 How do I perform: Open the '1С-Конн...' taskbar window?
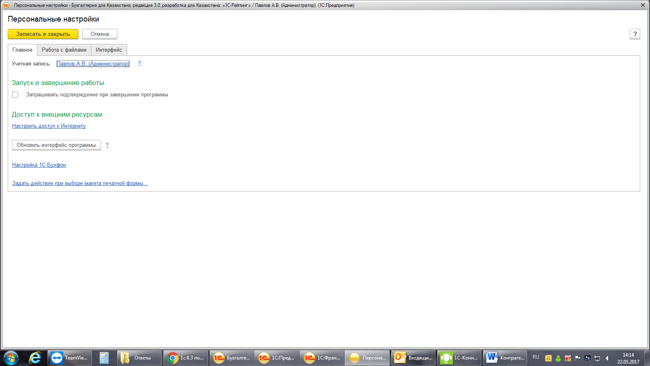click(x=459, y=358)
